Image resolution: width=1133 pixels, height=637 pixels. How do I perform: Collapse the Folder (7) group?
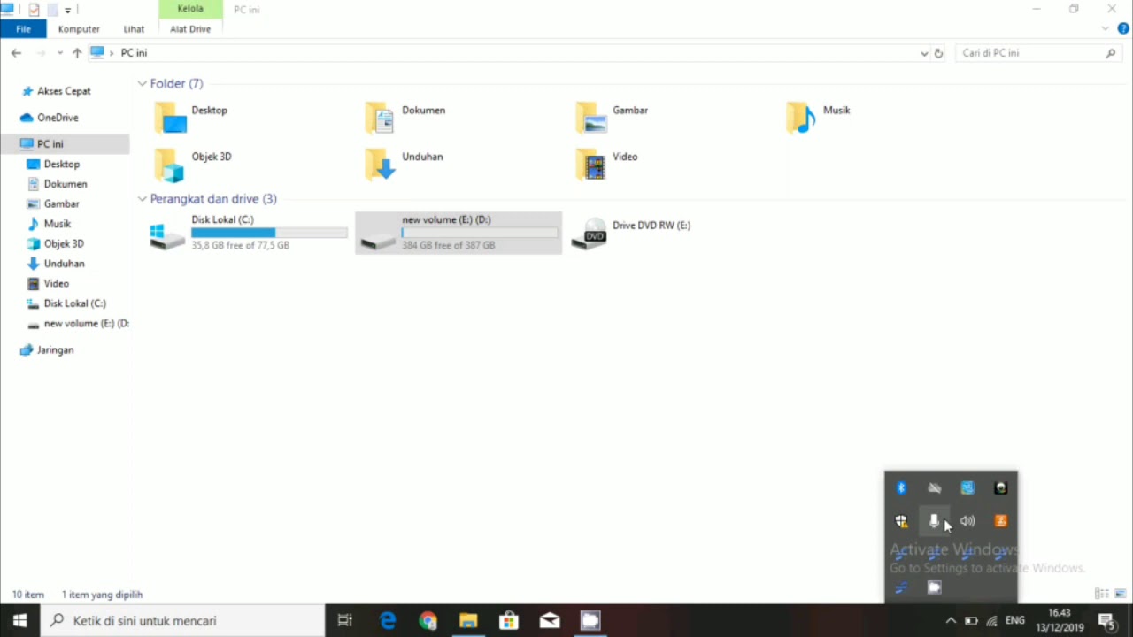pos(142,83)
